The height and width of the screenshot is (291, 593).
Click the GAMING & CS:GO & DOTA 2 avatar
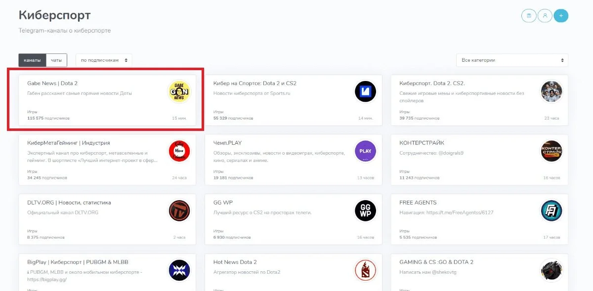(x=551, y=270)
